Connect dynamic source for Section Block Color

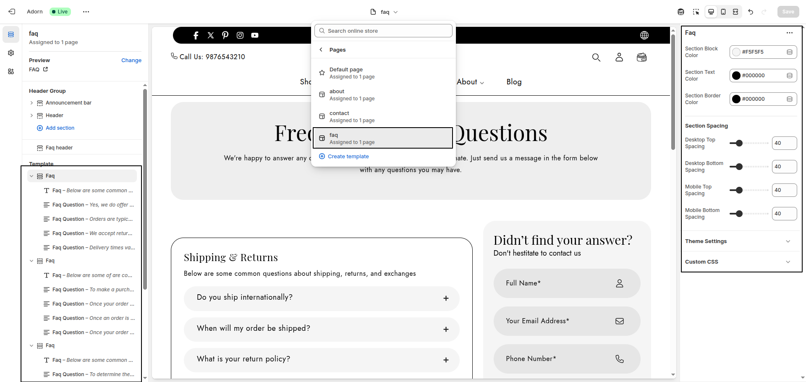point(790,52)
